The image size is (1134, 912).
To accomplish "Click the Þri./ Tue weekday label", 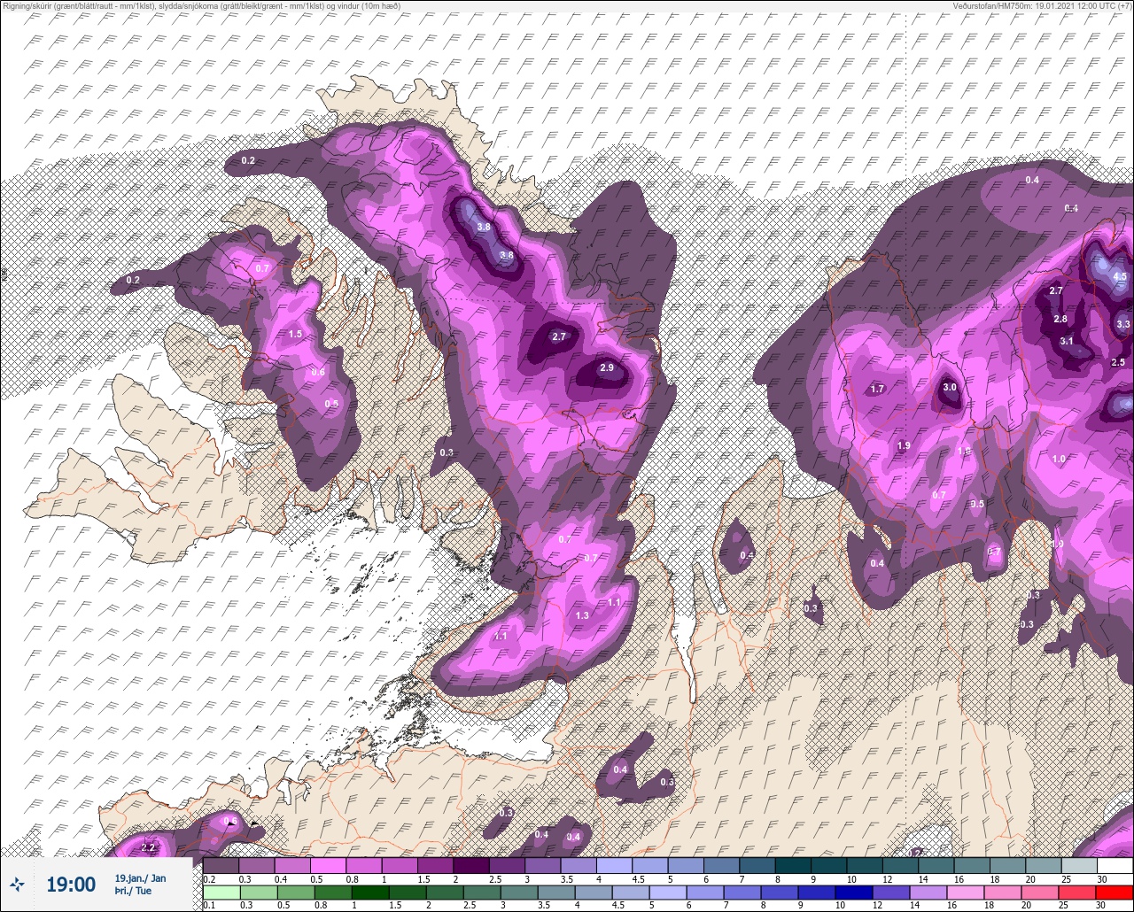I will 133,891.
